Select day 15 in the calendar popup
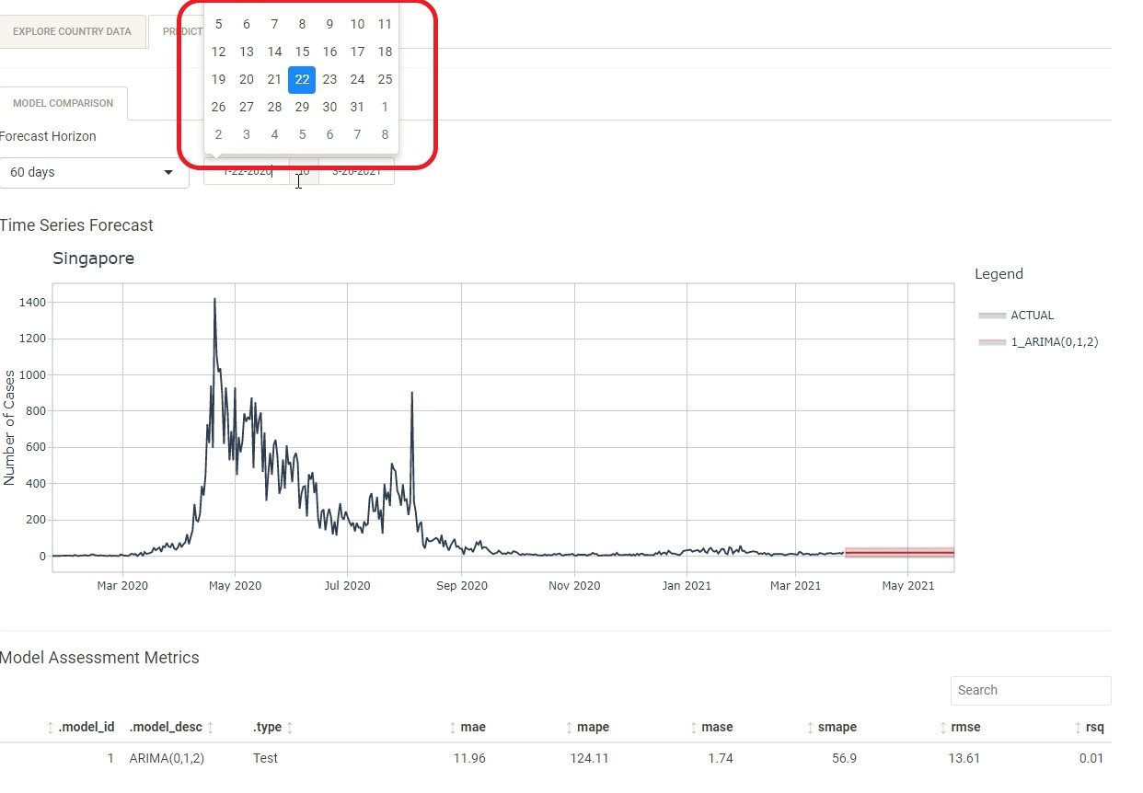The width and height of the screenshot is (1143, 793). point(302,52)
